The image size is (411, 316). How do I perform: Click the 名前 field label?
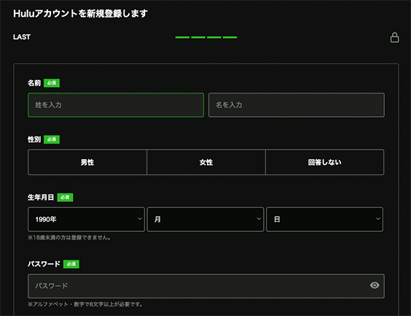pos(34,83)
